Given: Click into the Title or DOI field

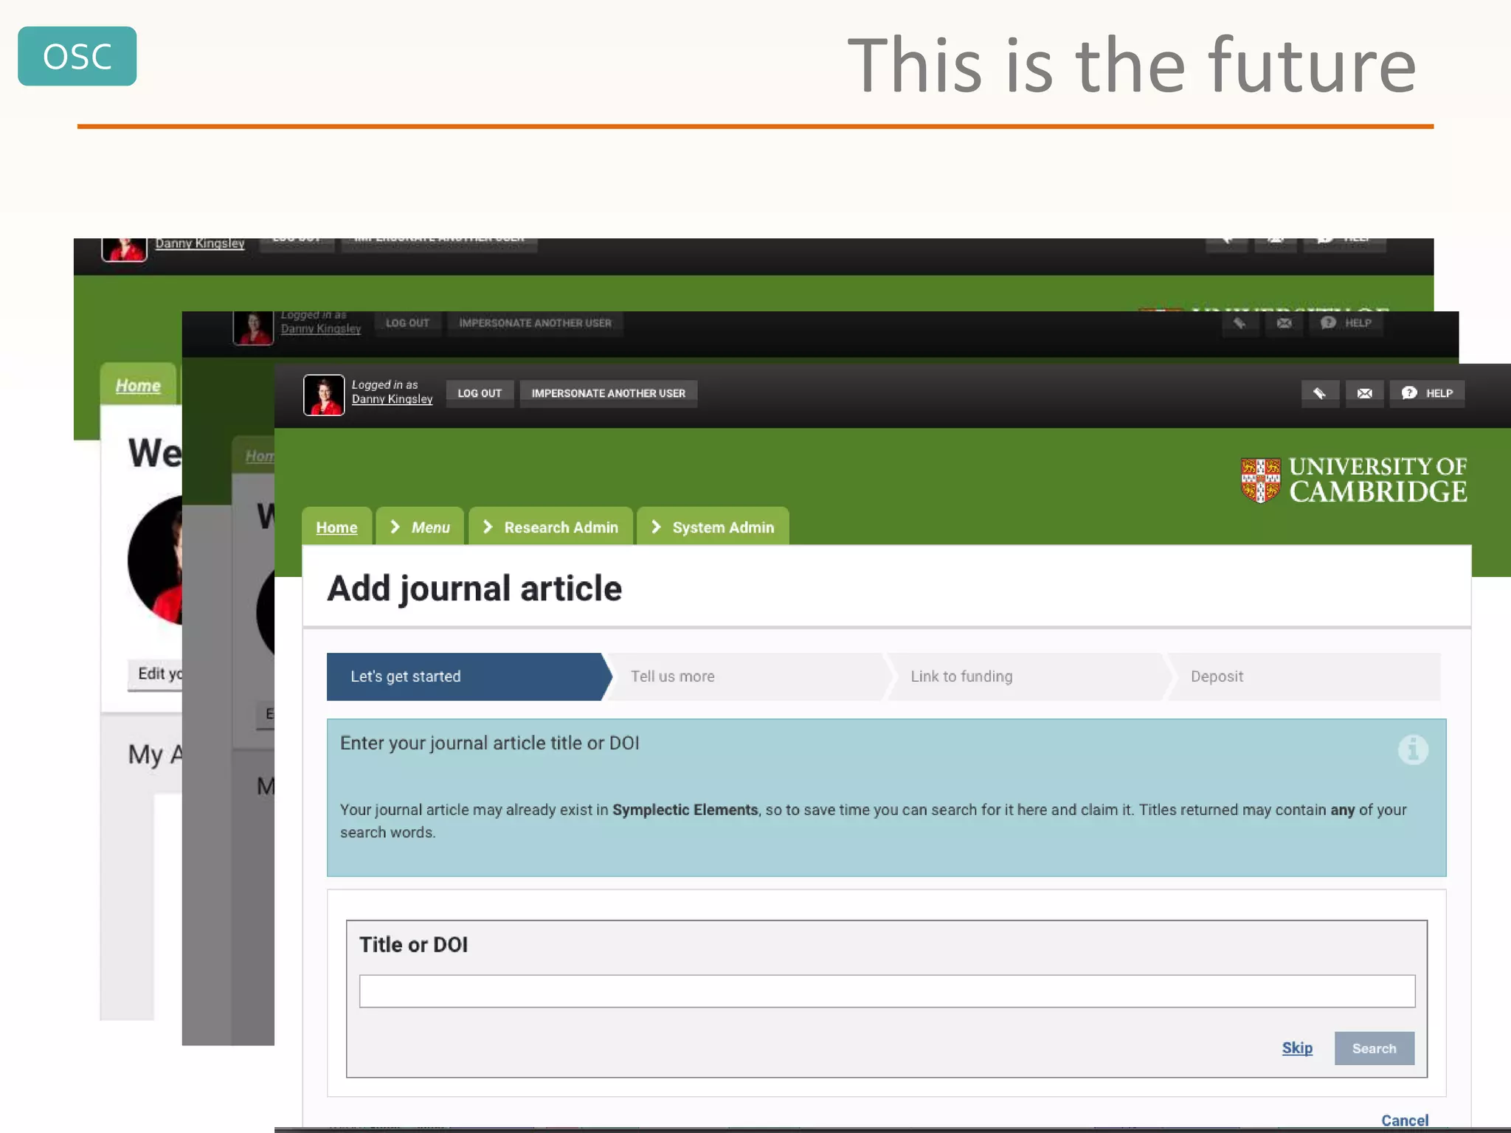Looking at the screenshot, I should point(886,991).
